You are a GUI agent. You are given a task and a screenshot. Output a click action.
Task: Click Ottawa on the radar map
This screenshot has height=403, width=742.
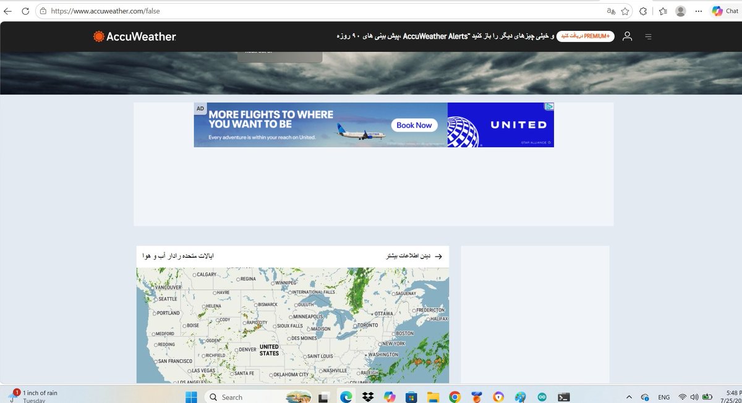point(382,314)
